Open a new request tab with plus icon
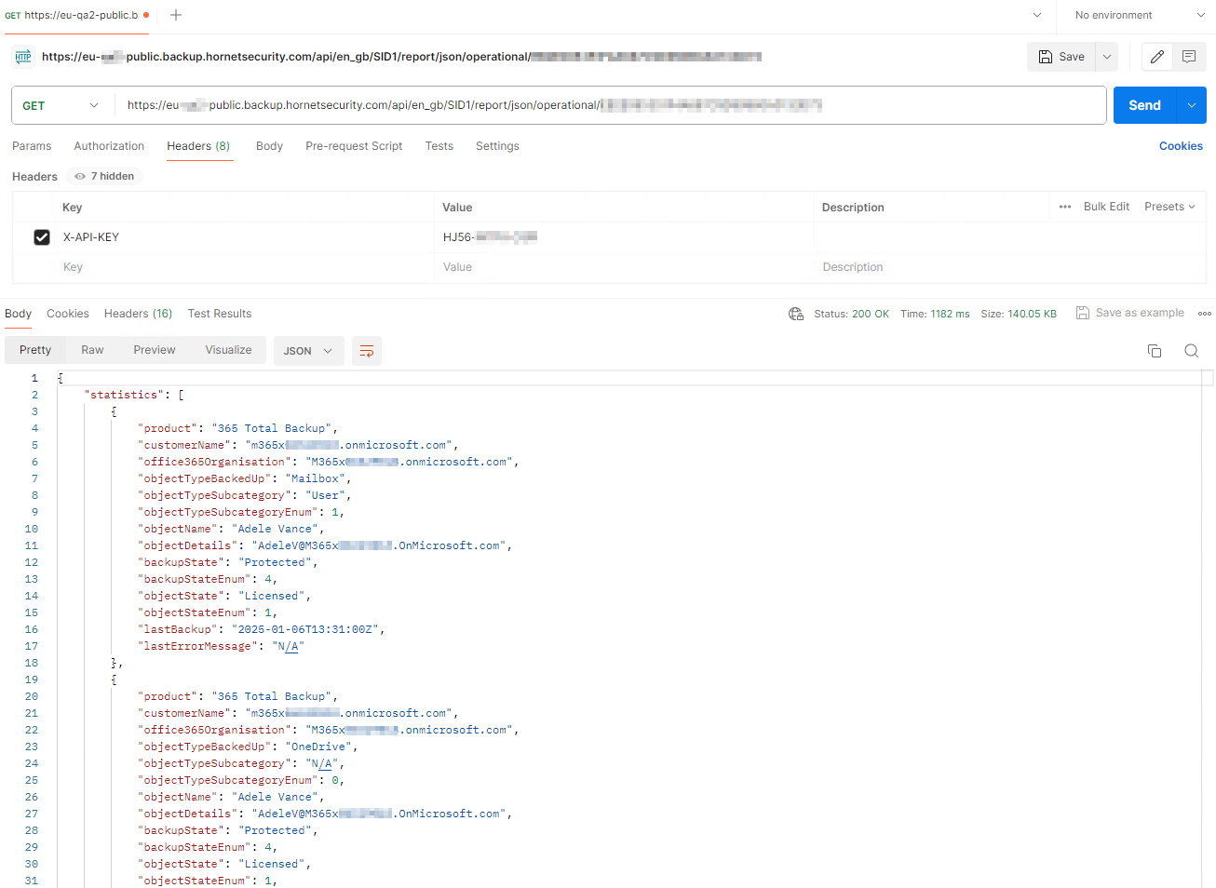 176,15
